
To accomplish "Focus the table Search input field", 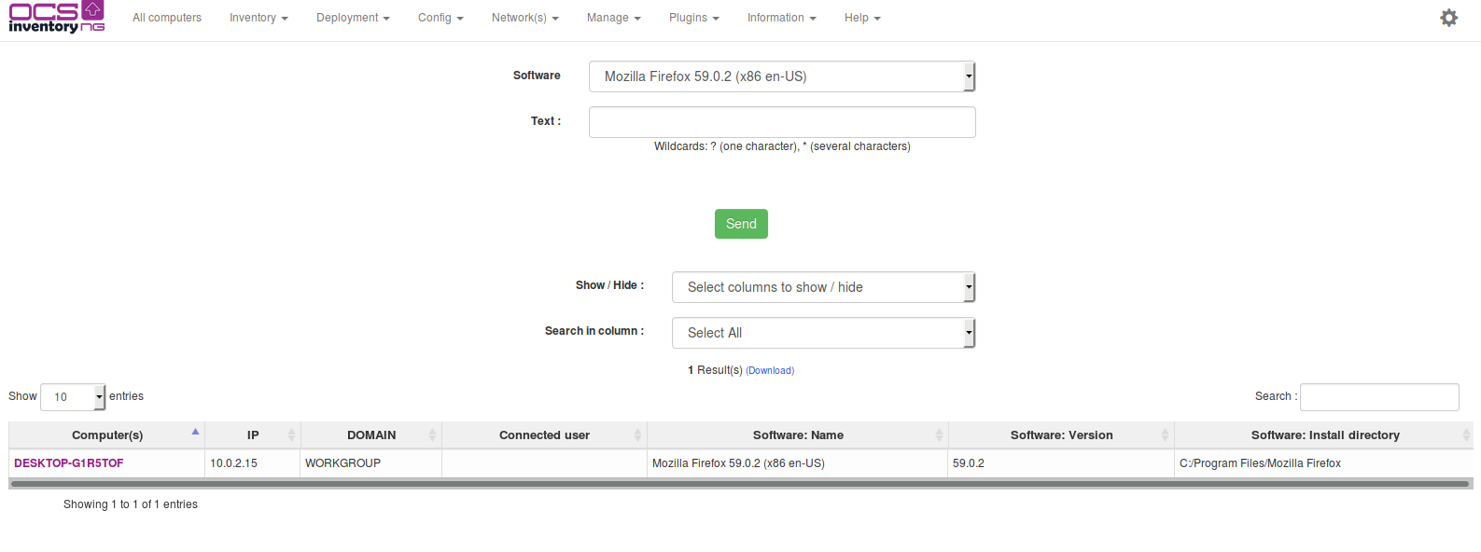I will point(1379,397).
